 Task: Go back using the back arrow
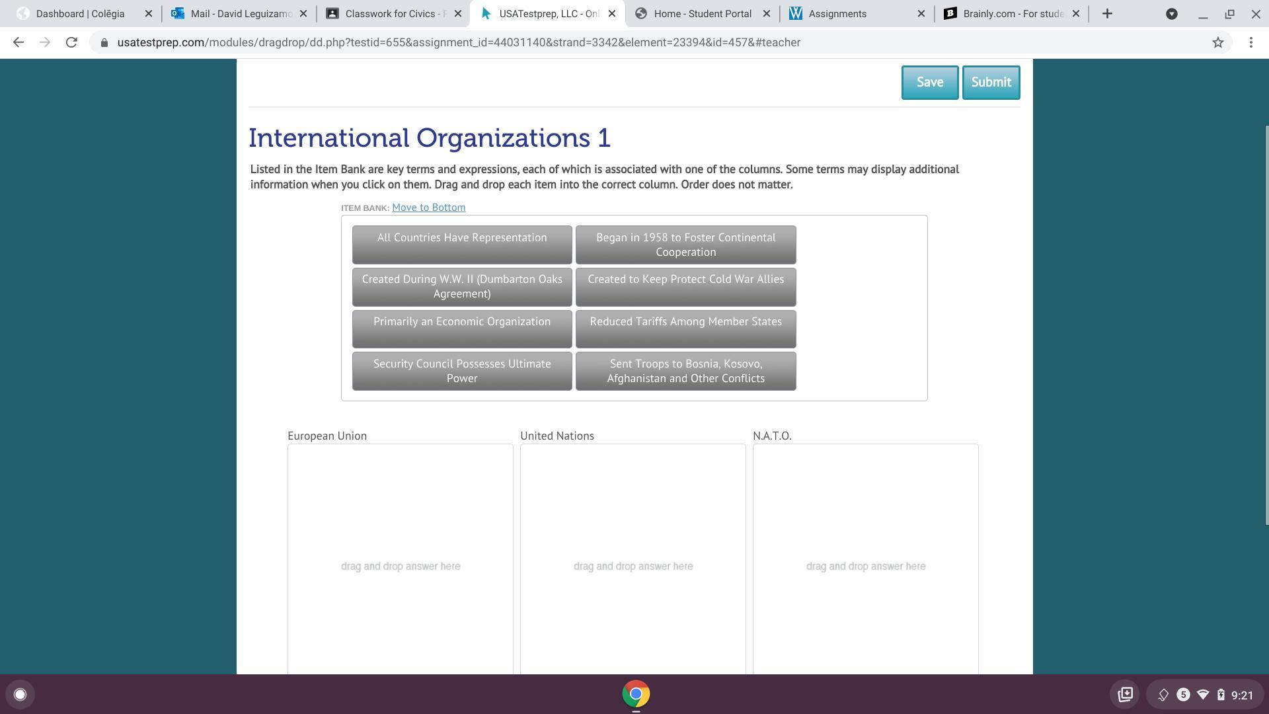pyautogui.click(x=19, y=42)
